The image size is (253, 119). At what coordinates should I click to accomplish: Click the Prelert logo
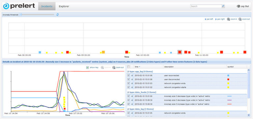(x=19, y=6)
